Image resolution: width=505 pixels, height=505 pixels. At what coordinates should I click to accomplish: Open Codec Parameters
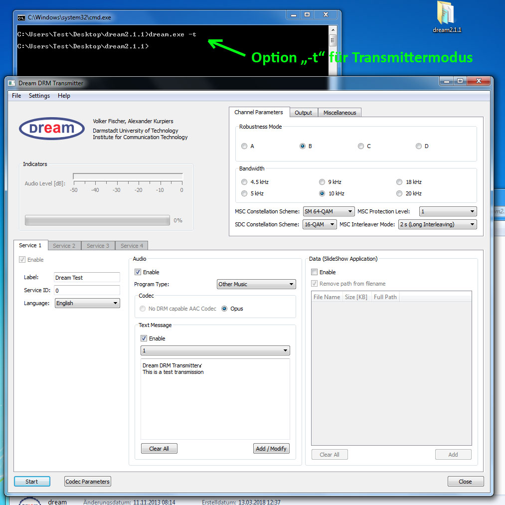[88, 482]
